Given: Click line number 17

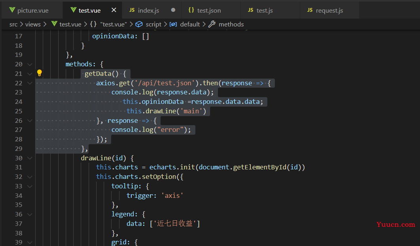Looking at the screenshot, I should pos(19,36).
